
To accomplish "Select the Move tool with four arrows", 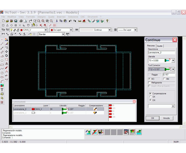I will (6, 52).
